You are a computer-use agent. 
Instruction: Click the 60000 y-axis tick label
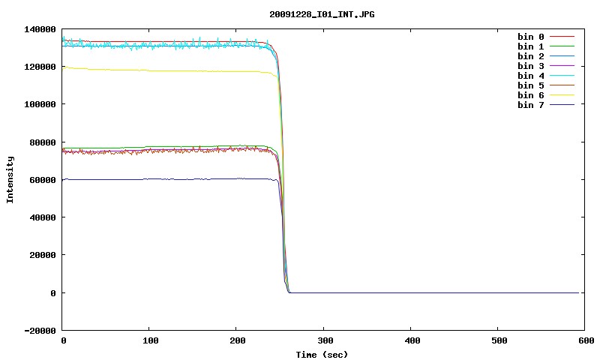[x=43, y=180]
